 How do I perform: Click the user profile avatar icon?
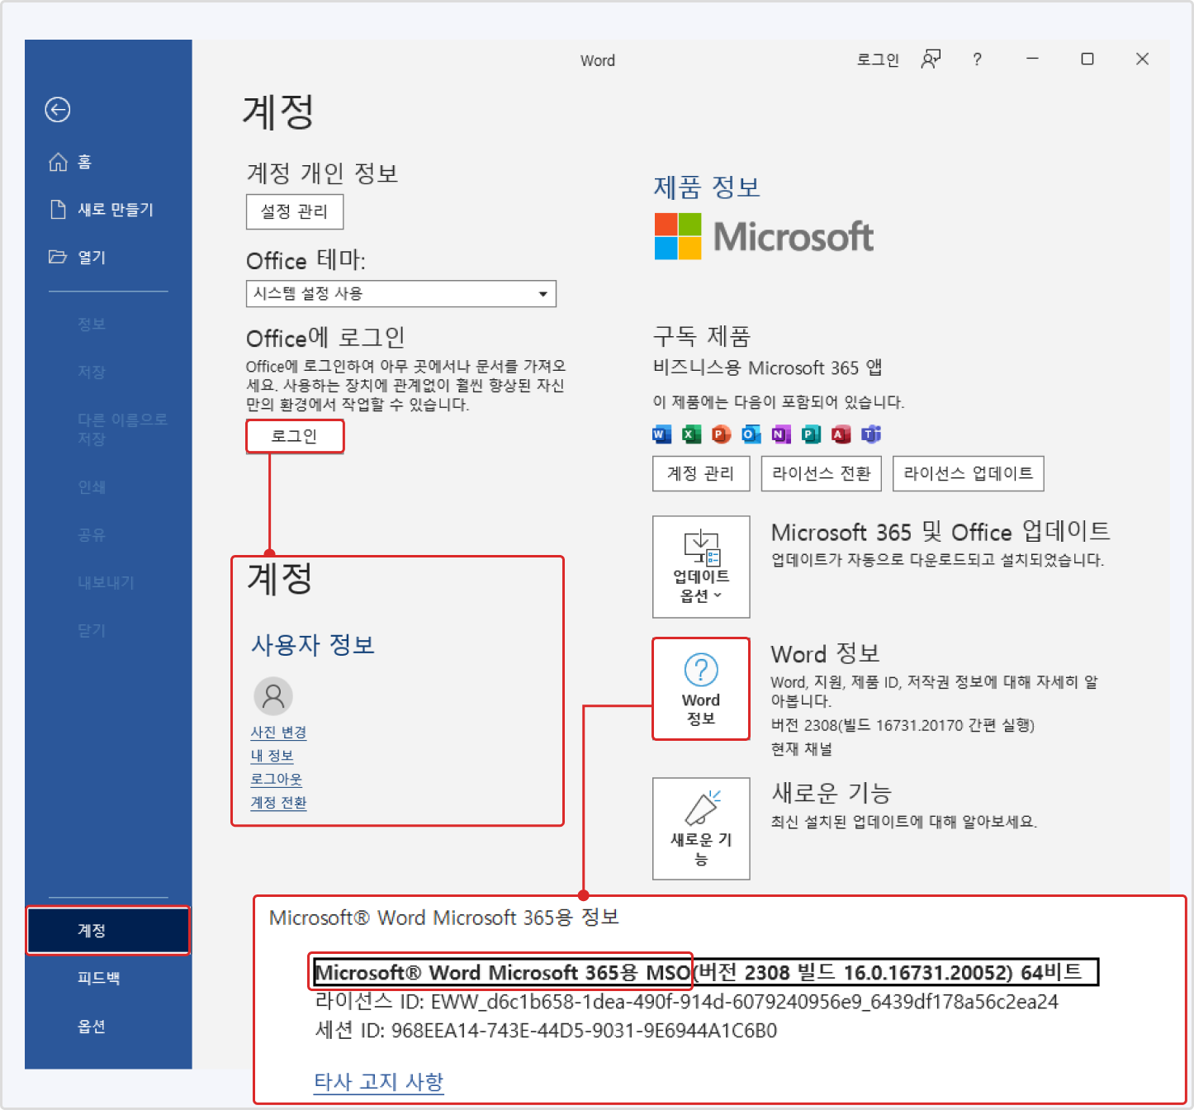[x=272, y=695]
